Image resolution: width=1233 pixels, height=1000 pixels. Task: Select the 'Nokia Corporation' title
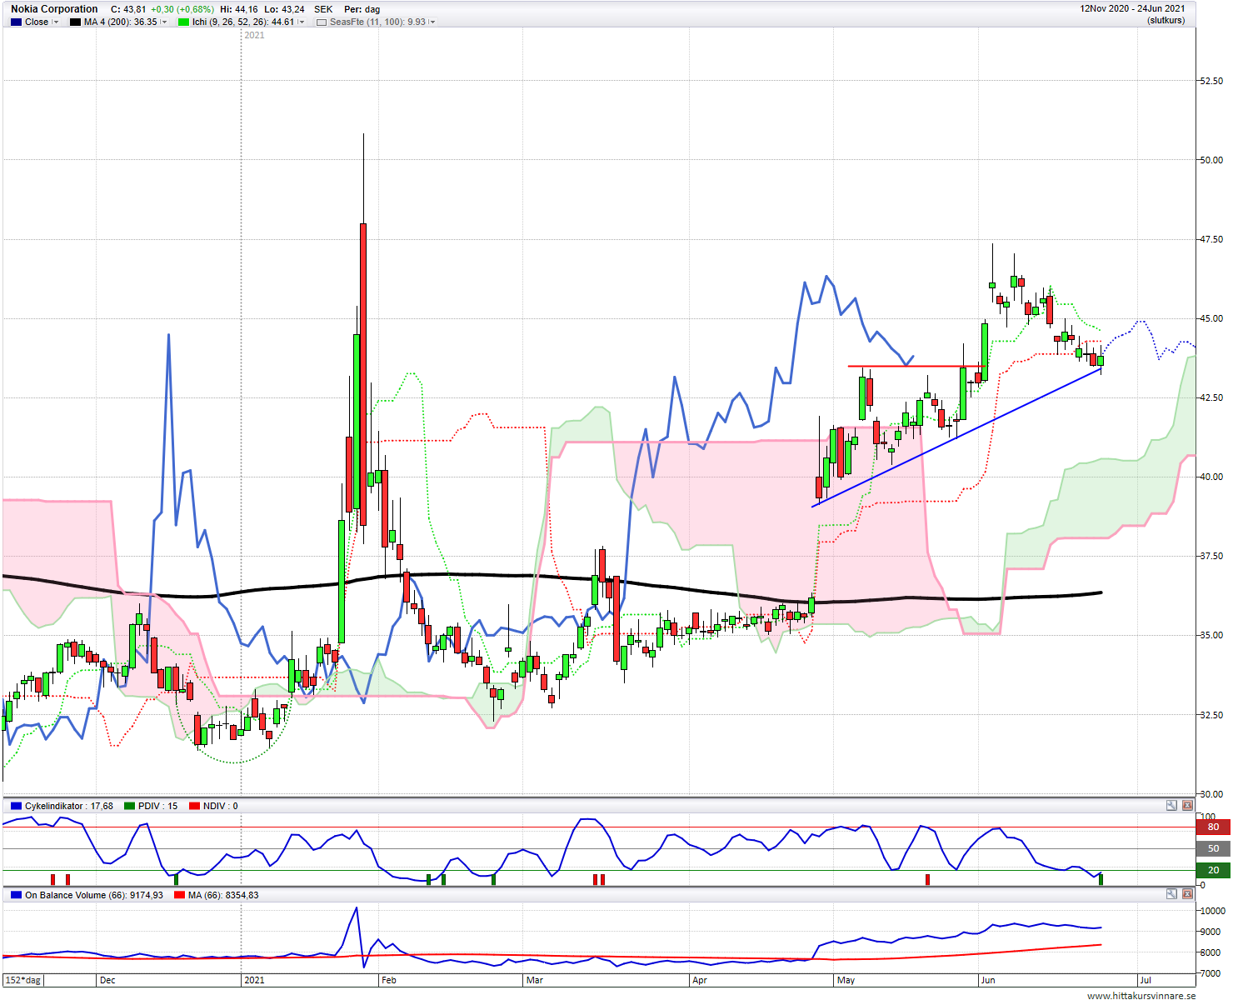54,9
